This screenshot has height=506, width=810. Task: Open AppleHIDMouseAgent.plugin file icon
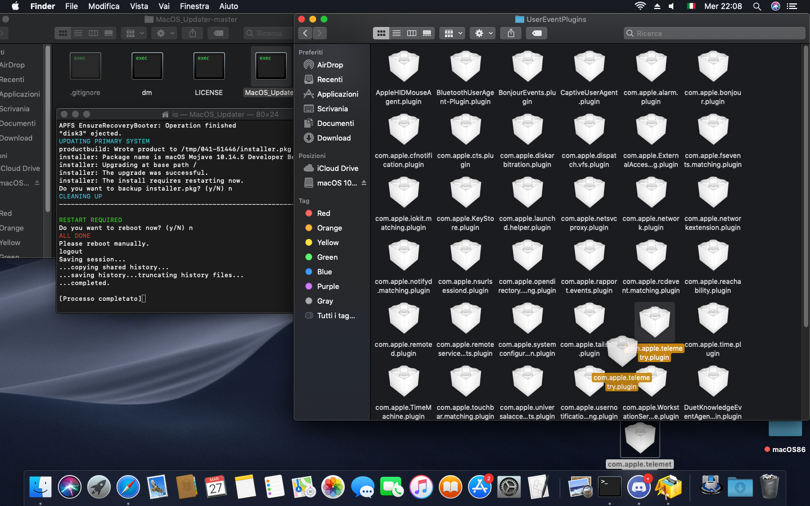pyautogui.click(x=404, y=66)
